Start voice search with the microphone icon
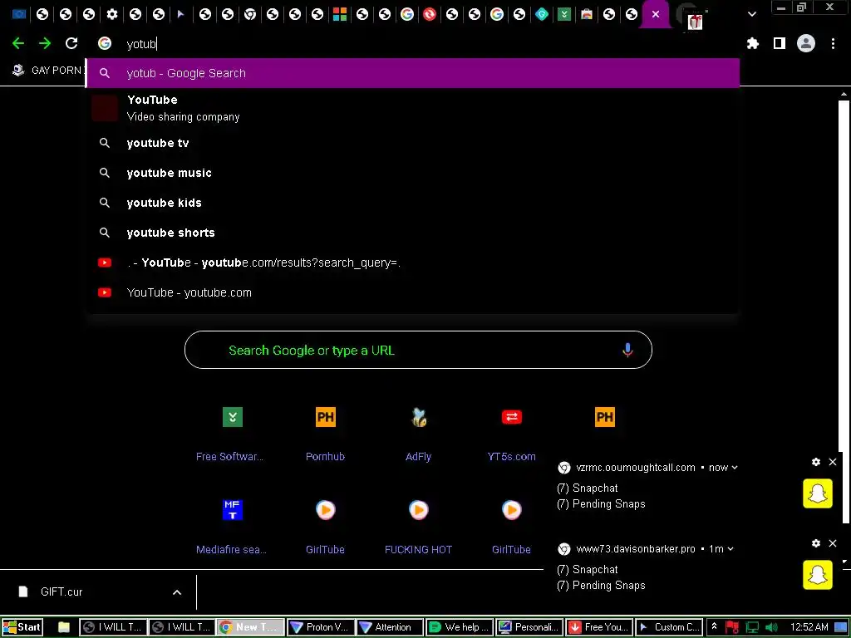The width and height of the screenshot is (851, 638). [627, 350]
